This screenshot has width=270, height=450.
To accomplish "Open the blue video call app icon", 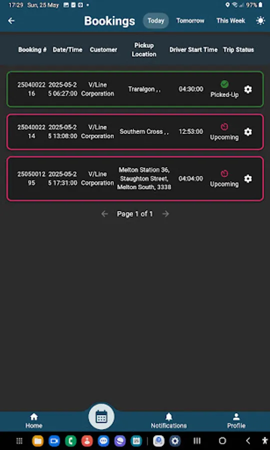I will point(54,441).
